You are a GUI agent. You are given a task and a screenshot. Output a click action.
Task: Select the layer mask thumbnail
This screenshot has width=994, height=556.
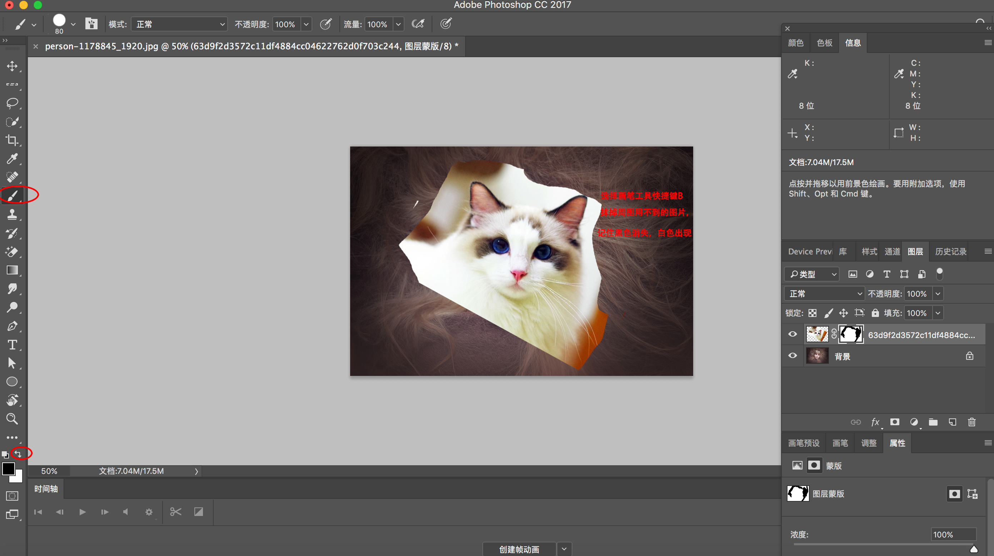850,334
